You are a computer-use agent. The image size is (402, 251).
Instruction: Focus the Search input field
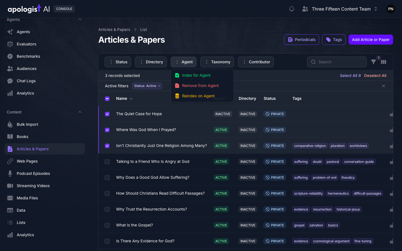point(337,62)
